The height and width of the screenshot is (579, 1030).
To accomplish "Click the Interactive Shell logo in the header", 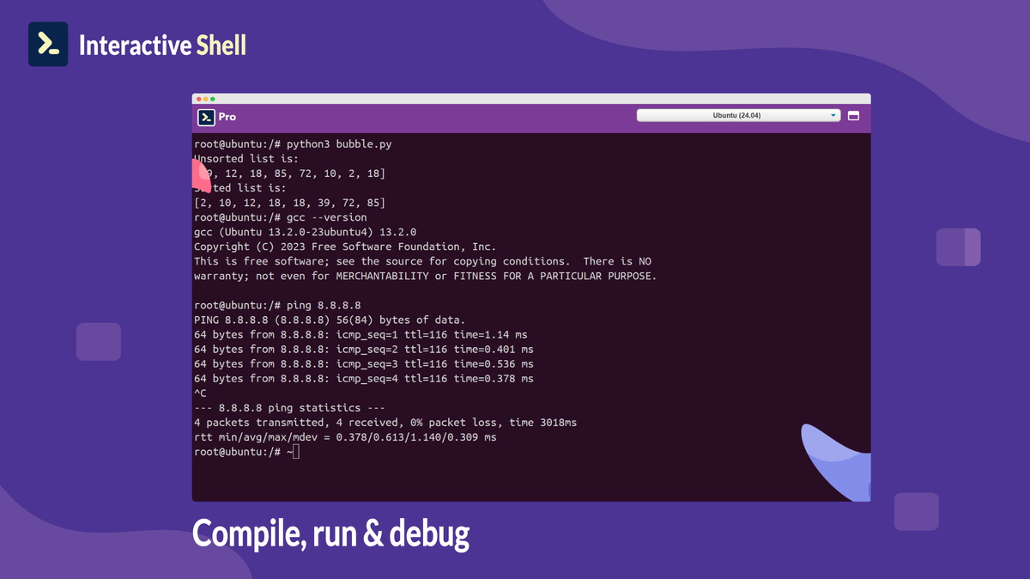I will click(48, 44).
